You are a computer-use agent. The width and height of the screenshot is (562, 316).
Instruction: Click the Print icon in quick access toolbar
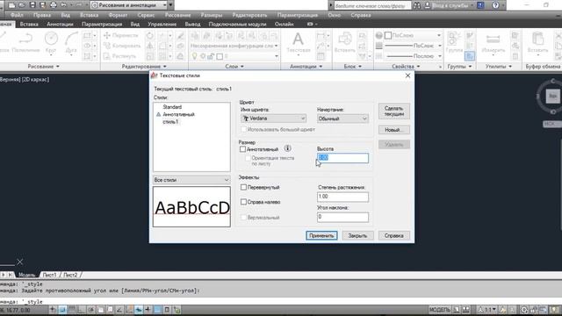pyautogui.click(x=54, y=5)
